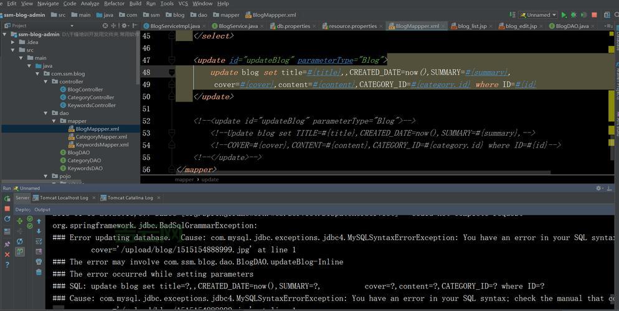Close the resource.properties tab
619x311 pixels.
(382, 26)
